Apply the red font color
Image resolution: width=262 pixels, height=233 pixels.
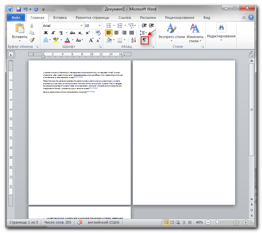tap(67, 40)
